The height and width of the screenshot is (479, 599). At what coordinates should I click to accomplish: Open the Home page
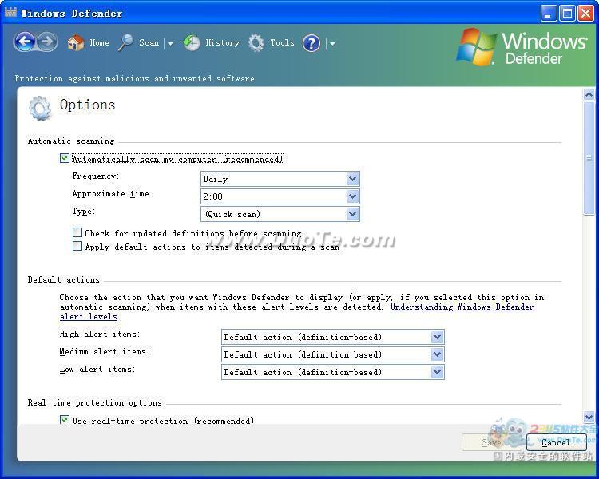point(99,42)
